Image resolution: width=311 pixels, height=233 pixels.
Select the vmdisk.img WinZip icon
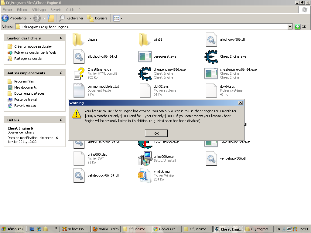click(x=145, y=176)
